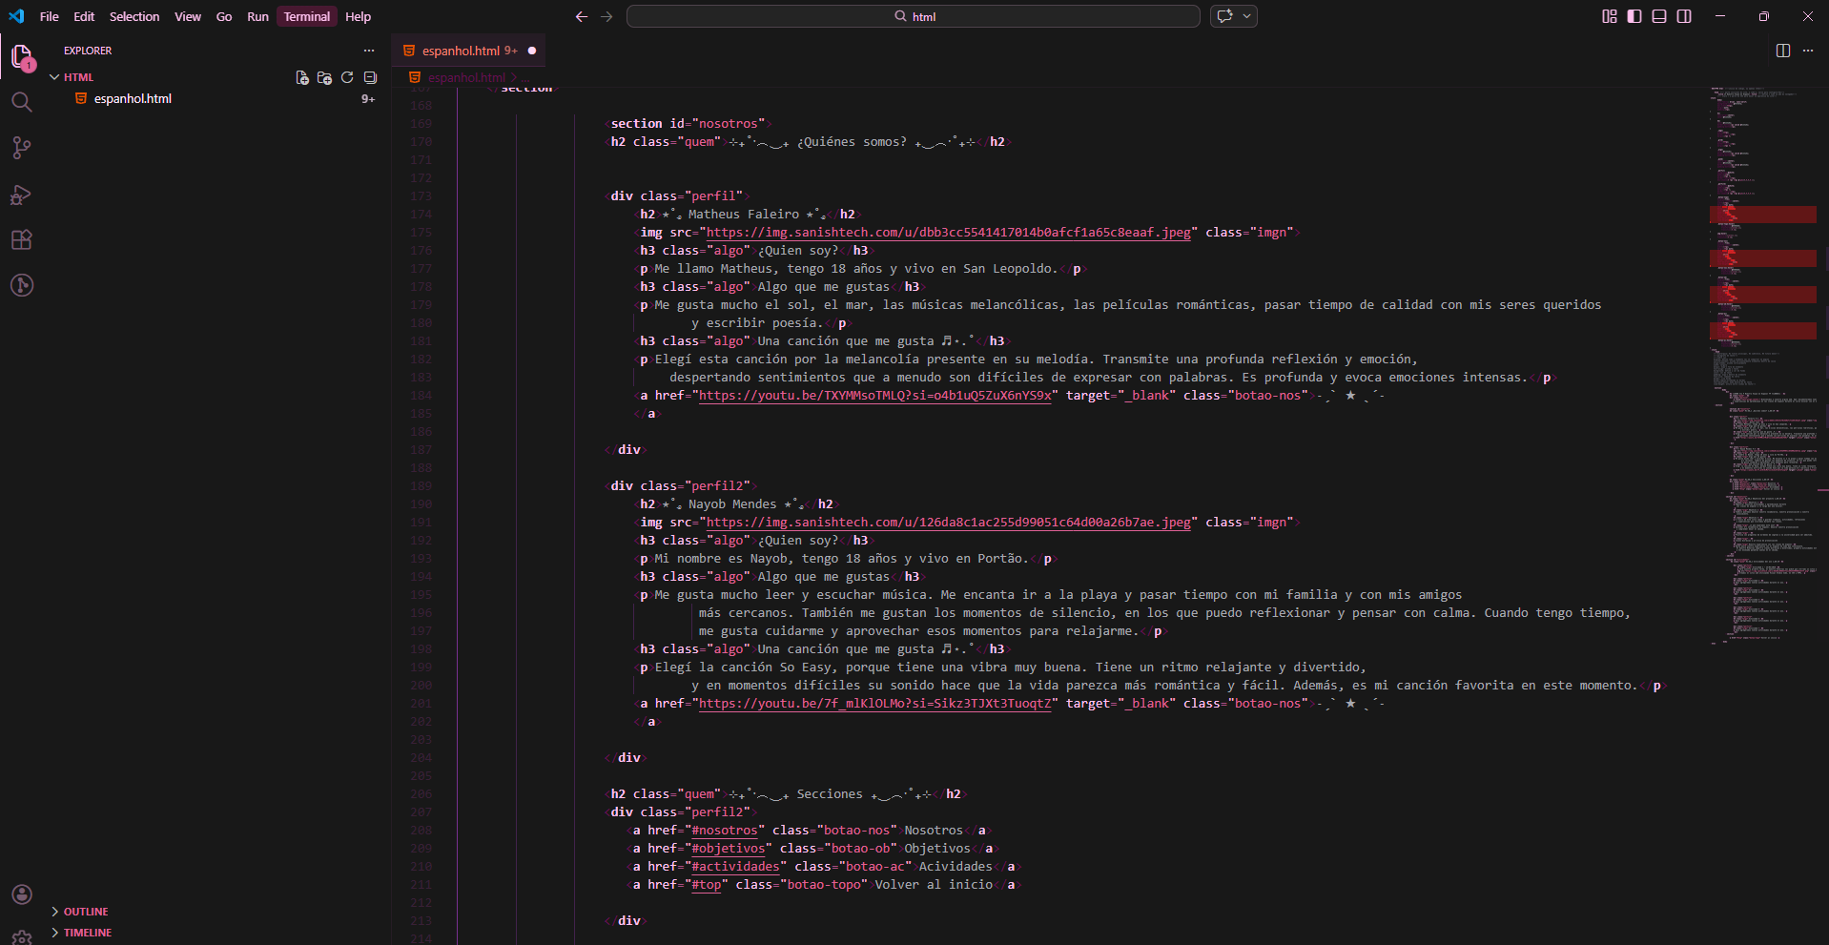Screen dimensions: 1829x945
Task: Select the espanhol.html editor tab
Action: (x=461, y=51)
